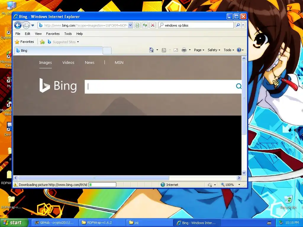Image resolution: width=303 pixels, height=227 pixels.
Task: Expand the zoom level dropdown arrow
Action: (239, 185)
